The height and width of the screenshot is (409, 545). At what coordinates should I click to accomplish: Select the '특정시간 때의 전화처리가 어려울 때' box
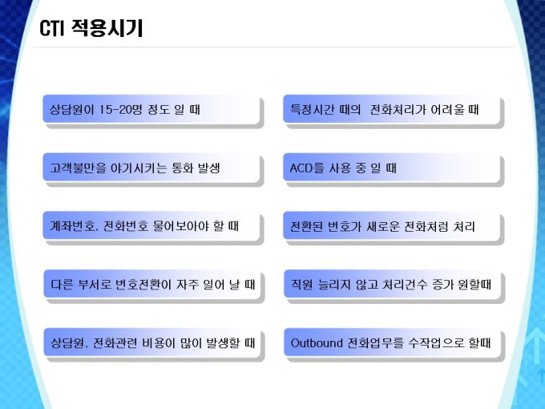tap(392, 109)
